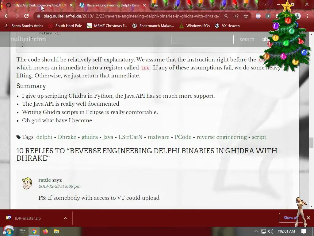
Task: Close the Reverse Engineering Delphi tab
Action: pyautogui.click(x=144, y=5)
